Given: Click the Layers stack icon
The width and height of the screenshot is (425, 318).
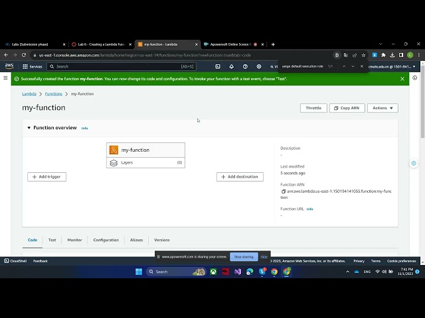Looking at the screenshot, I should coord(114,163).
